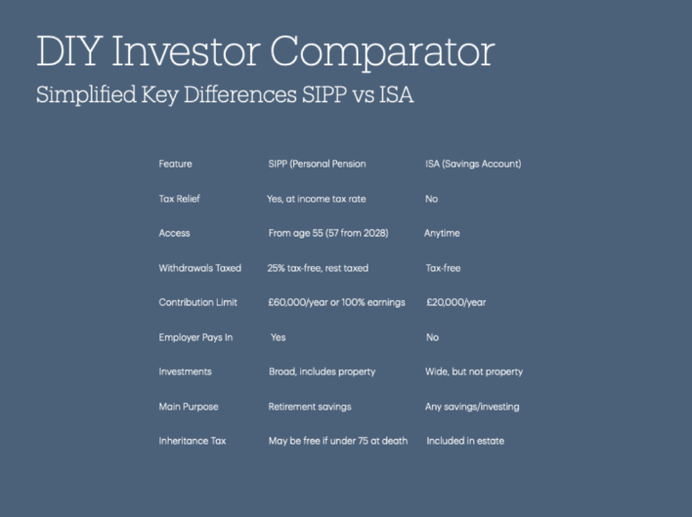
Task: Click 'May be free if under 75 at death'
Action: click(338, 441)
